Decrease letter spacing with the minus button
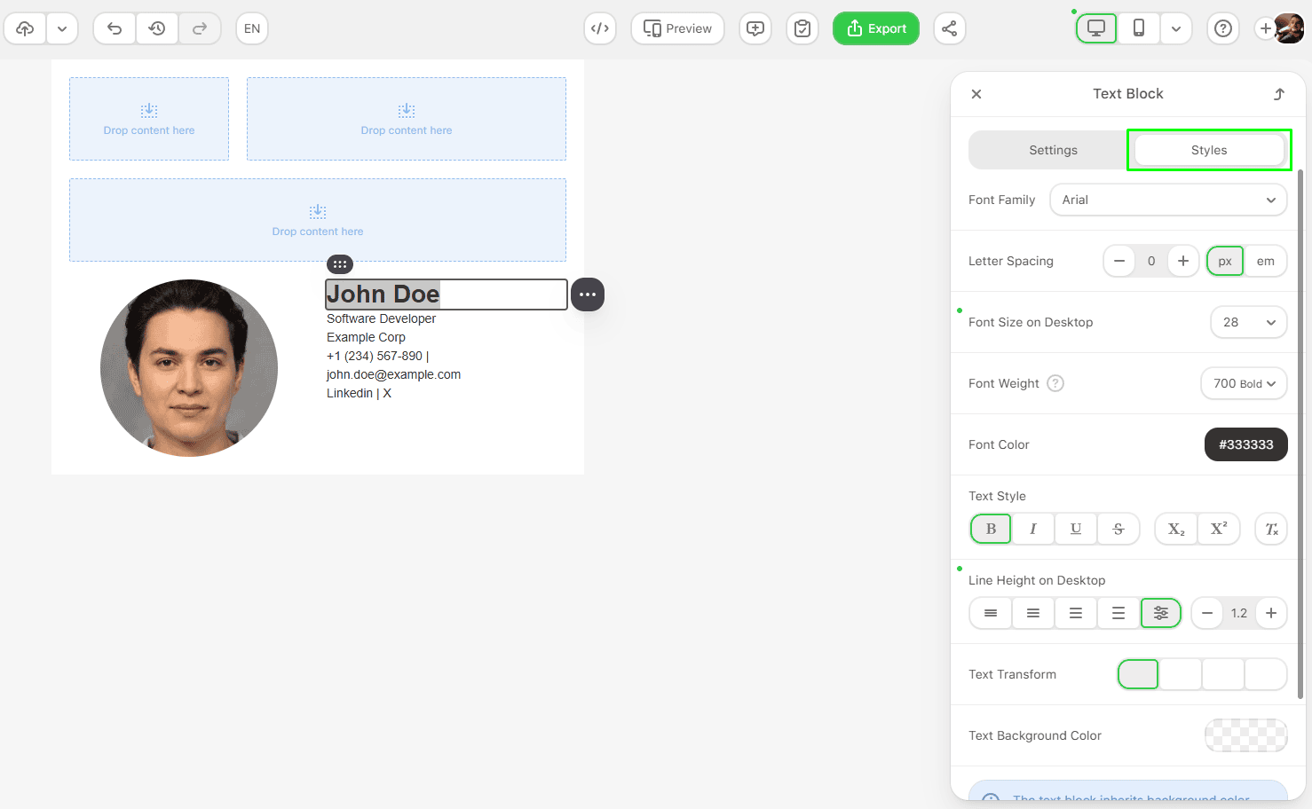 tap(1119, 261)
